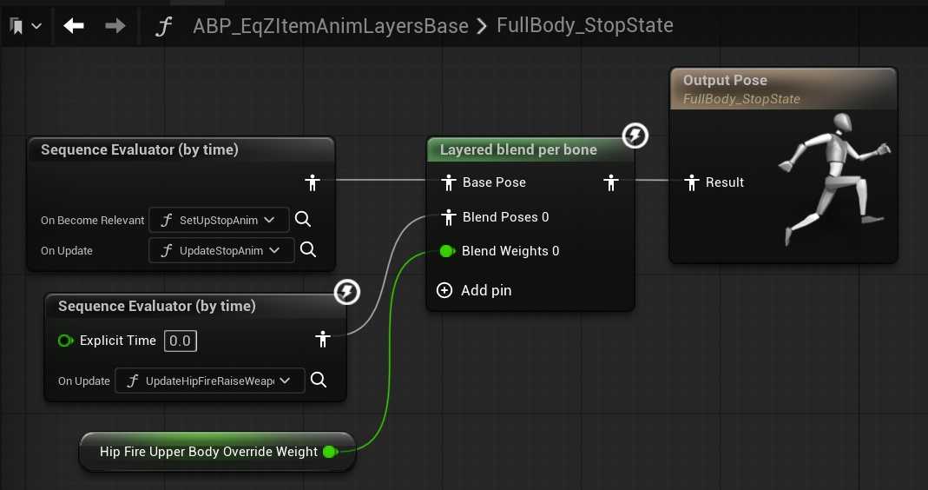The width and height of the screenshot is (928, 490).
Task: Click the fast-path lightning icon on Layered blend node
Action: click(635, 136)
